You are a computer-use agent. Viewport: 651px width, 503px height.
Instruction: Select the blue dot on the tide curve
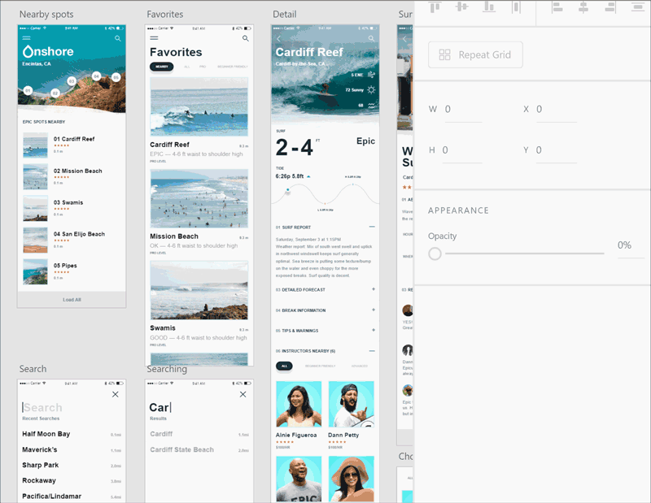click(288, 189)
